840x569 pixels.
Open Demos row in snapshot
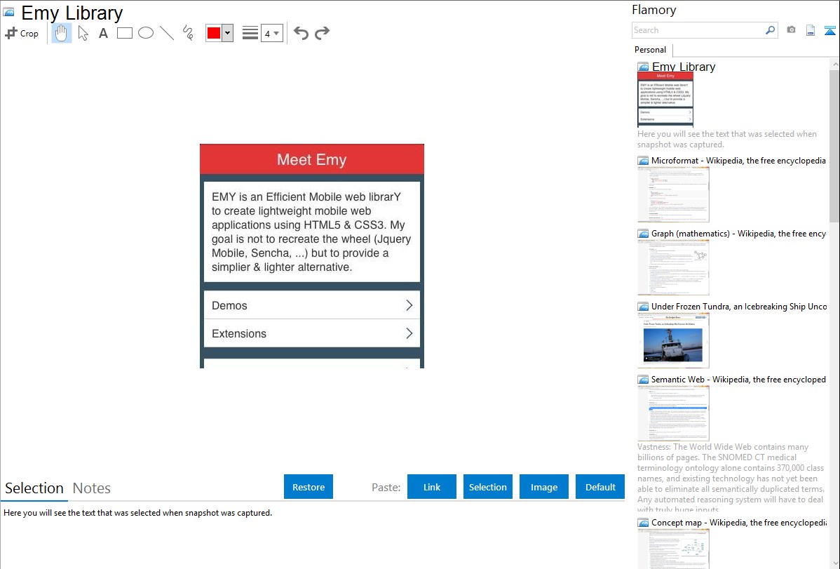(312, 305)
